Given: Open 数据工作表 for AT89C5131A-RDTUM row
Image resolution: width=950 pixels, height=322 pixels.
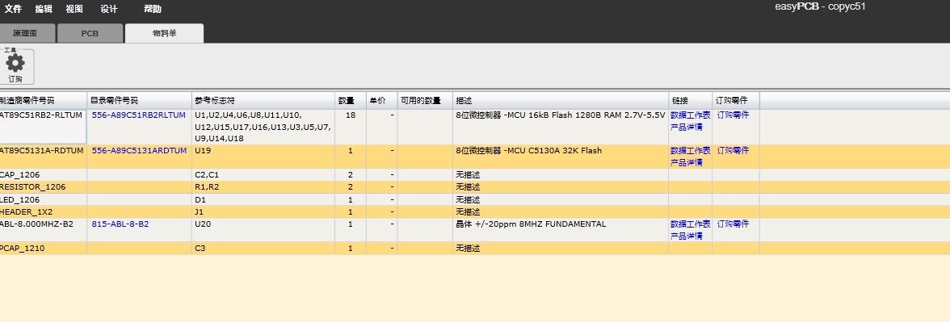Looking at the screenshot, I should tap(690, 151).
